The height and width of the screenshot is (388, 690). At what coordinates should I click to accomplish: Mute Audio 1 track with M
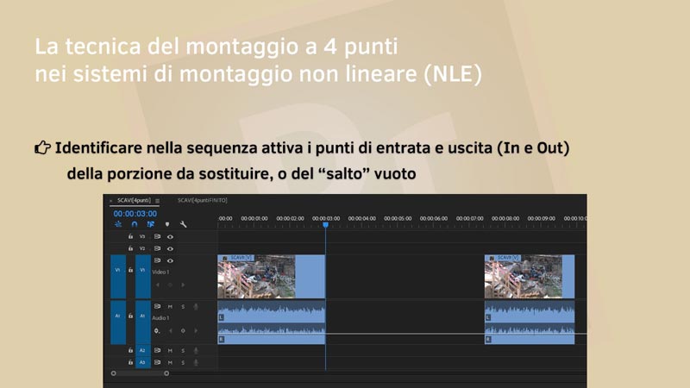[170, 306]
